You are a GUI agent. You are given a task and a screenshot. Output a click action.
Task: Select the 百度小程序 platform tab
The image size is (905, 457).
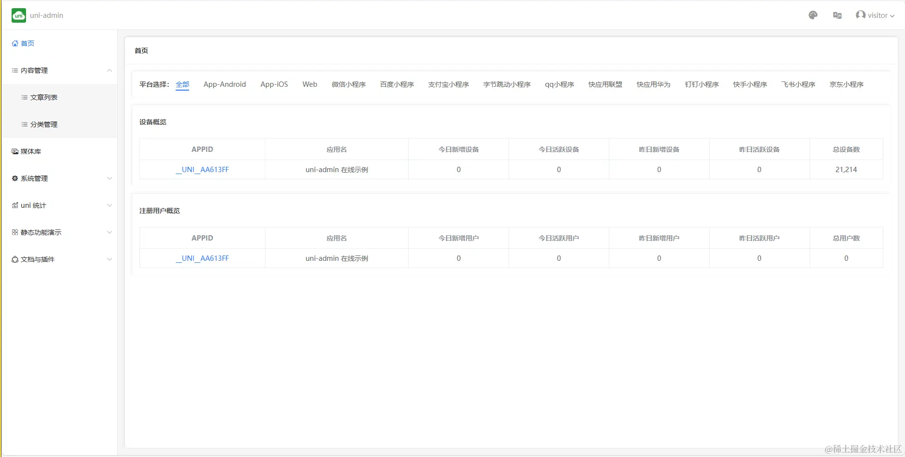(397, 84)
